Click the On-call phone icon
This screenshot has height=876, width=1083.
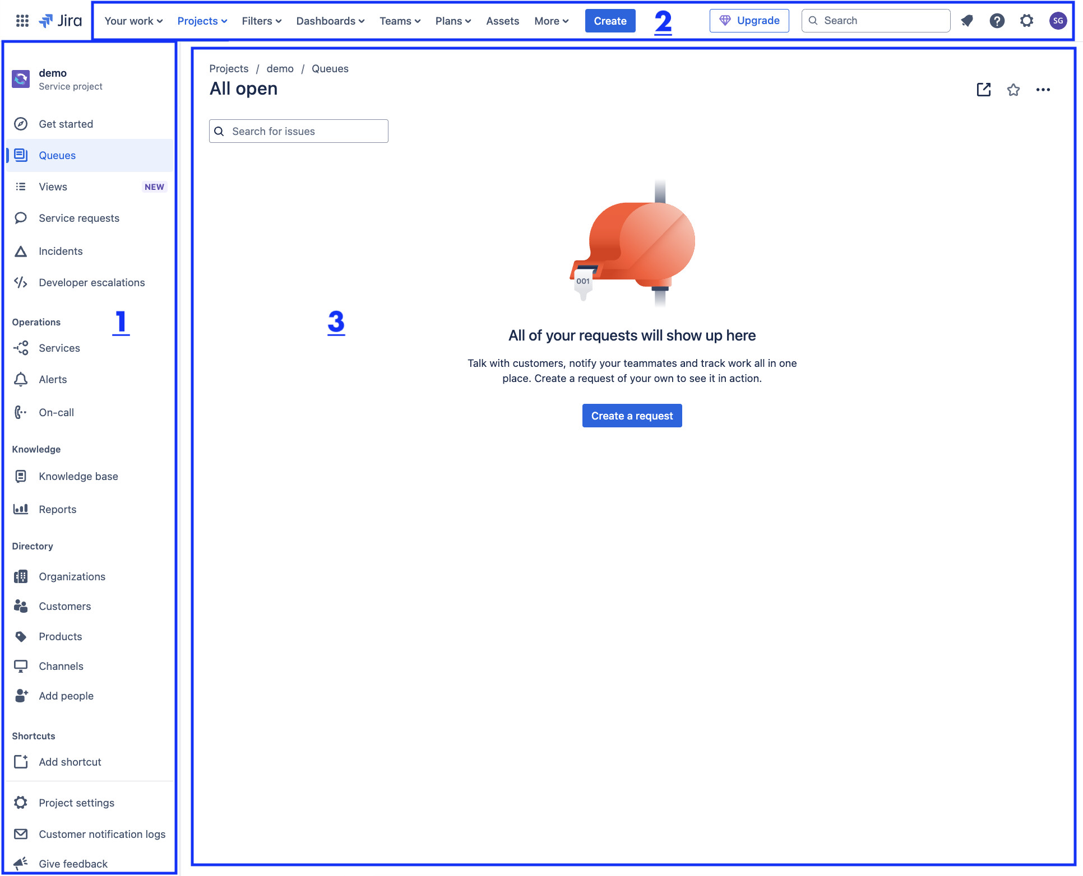pyautogui.click(x=21, y=412)
